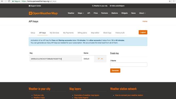This screenshot has width=176, height=99.
Task: Open Chrome's three-dot menu
Action: [x=174, y=1]
